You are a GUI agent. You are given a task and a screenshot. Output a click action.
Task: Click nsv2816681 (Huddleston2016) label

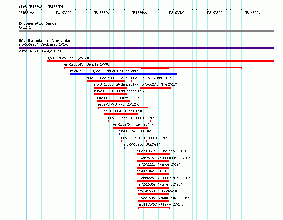[x=120, y=91]
